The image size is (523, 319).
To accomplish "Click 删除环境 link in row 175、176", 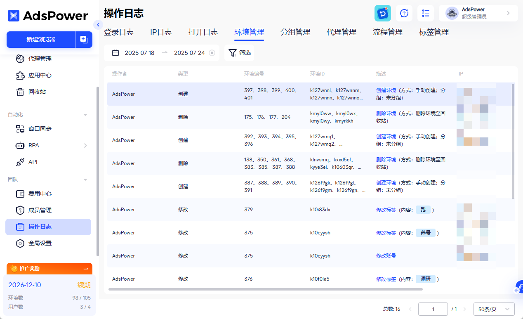I will coord(386,113).
